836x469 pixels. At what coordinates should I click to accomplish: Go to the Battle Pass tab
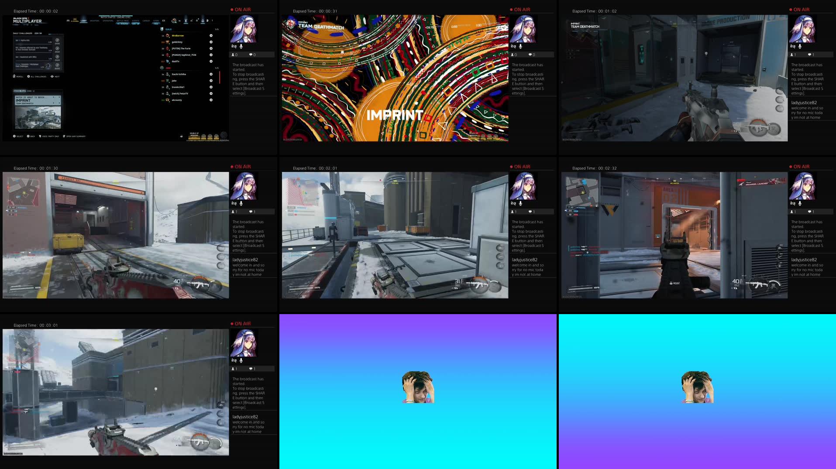pos(123,21)
